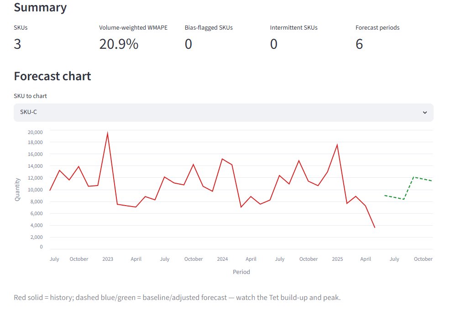Click the red history peak near 2023
Screen dimensions: 461x310
[x=108, y=134]
